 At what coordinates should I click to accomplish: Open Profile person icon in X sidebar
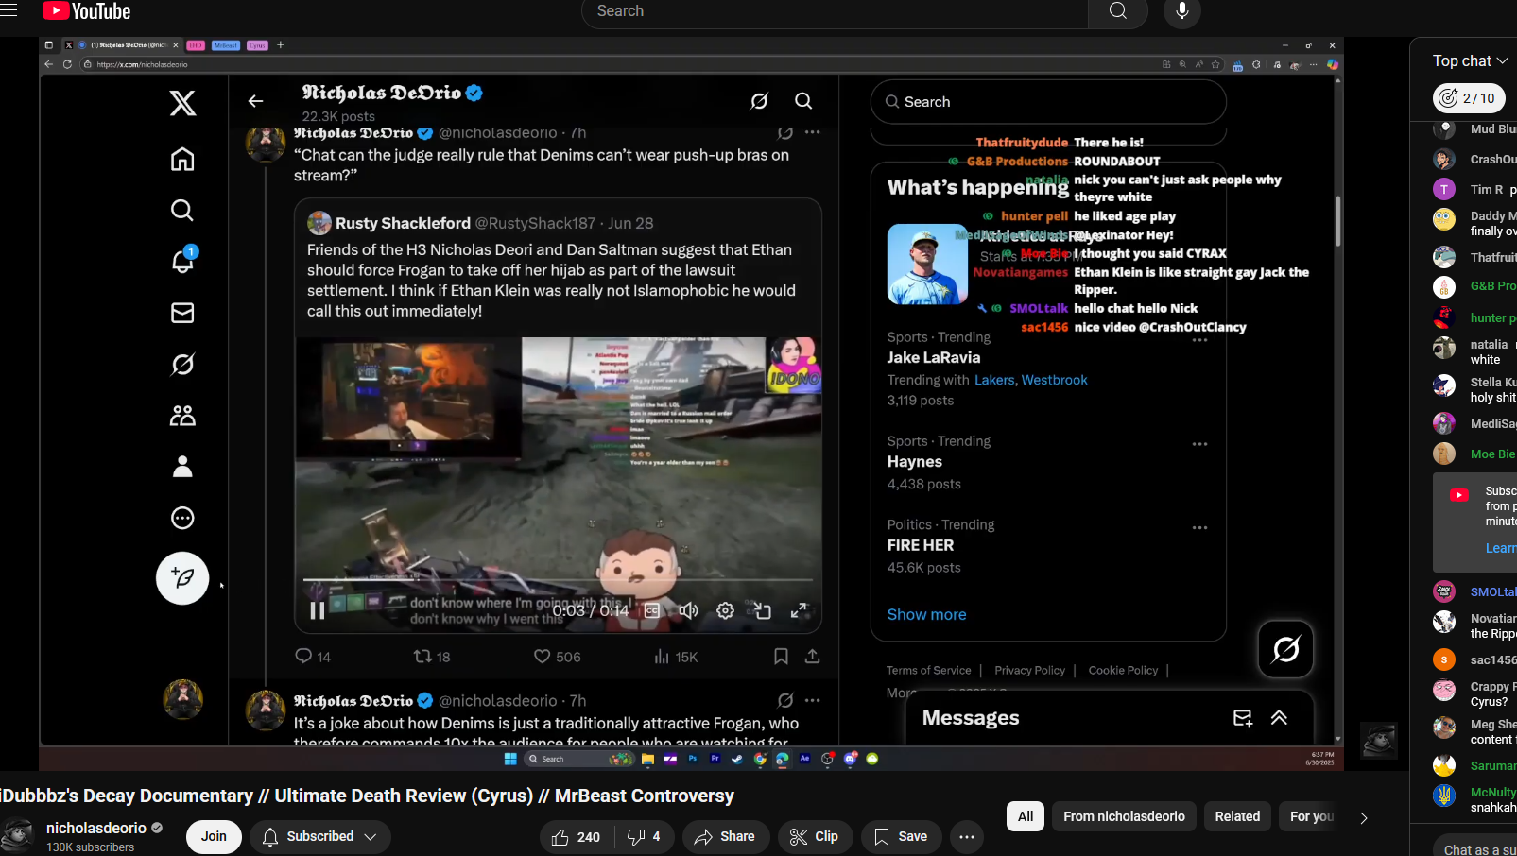tap(182, 467)
